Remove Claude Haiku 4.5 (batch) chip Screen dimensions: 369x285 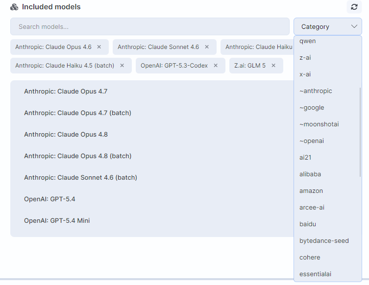click(x=122, y=65)
